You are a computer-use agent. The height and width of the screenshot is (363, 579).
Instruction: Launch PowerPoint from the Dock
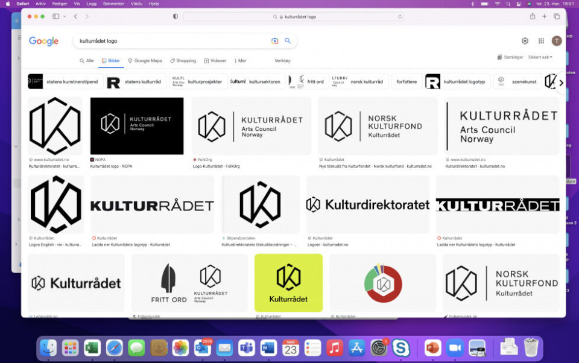433,348
